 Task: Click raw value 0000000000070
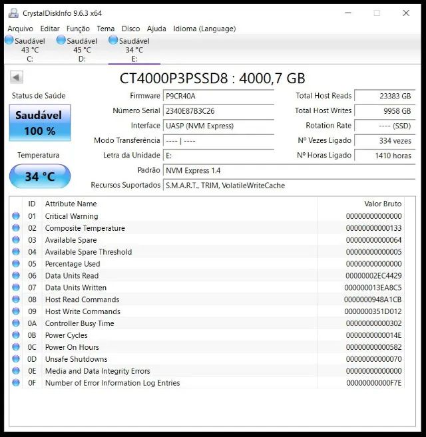coord(373,359)
